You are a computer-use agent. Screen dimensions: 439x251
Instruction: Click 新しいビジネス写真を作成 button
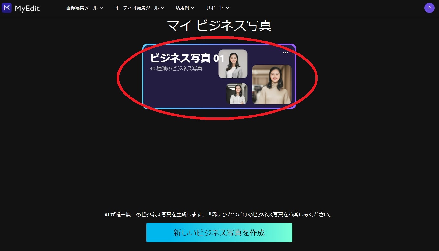click(219, 233)
